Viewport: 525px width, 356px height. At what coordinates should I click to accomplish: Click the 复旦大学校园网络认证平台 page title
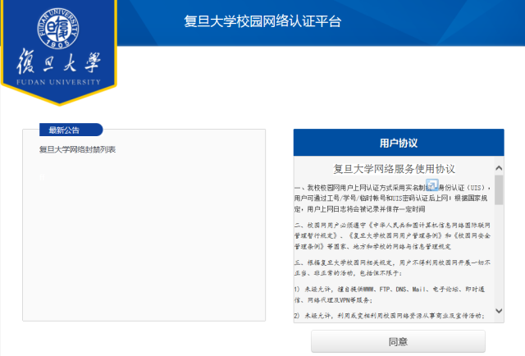[x=262, y=21]
